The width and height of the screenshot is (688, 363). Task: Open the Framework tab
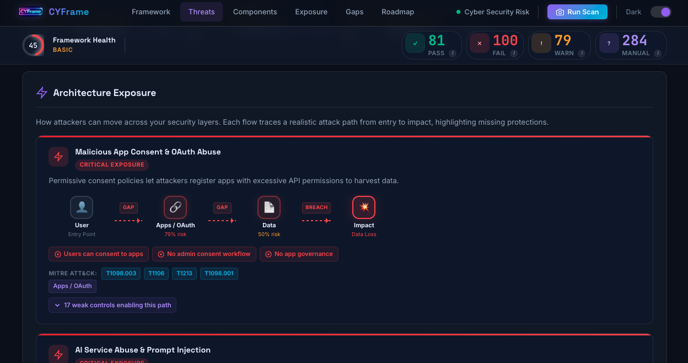[151, 12]
